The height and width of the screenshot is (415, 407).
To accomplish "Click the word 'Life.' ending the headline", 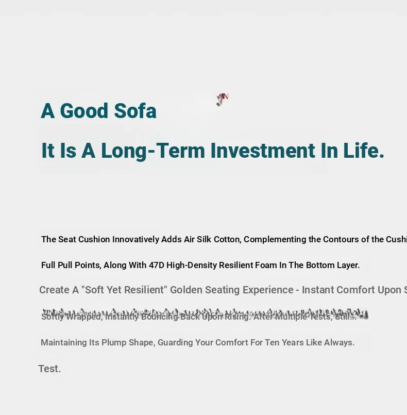I will coord(364,151).
